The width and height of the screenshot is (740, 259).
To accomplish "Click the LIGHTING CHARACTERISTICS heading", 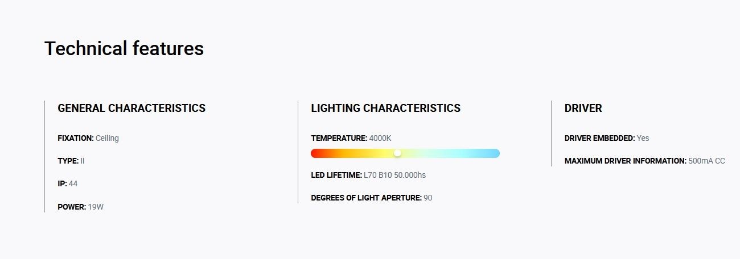I will 386,108.
